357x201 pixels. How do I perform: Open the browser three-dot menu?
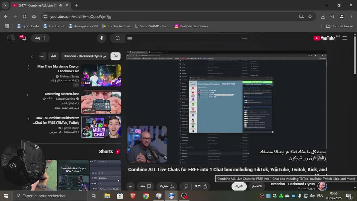[351, 16]
